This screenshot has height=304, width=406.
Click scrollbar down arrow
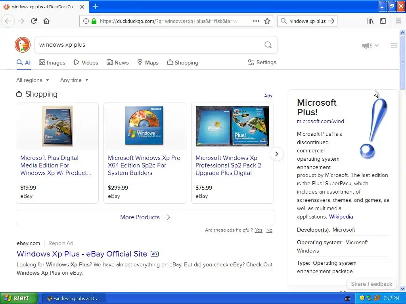click(x=402, y=289)
